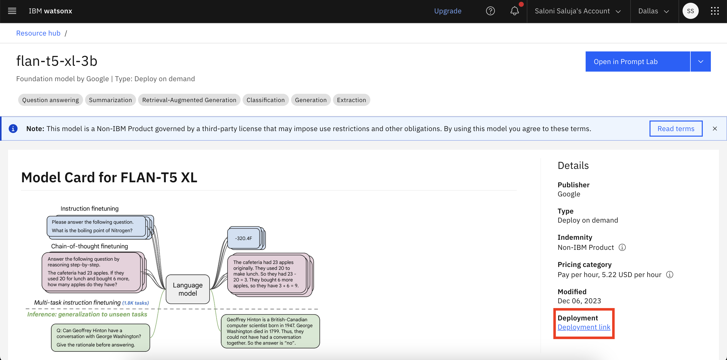The height and width of the screenshot is (360, 727).
Task: Open the help question mark icon
Action: point(490,11)
